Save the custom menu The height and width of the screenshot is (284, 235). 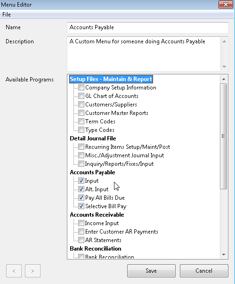pos(151,271)
